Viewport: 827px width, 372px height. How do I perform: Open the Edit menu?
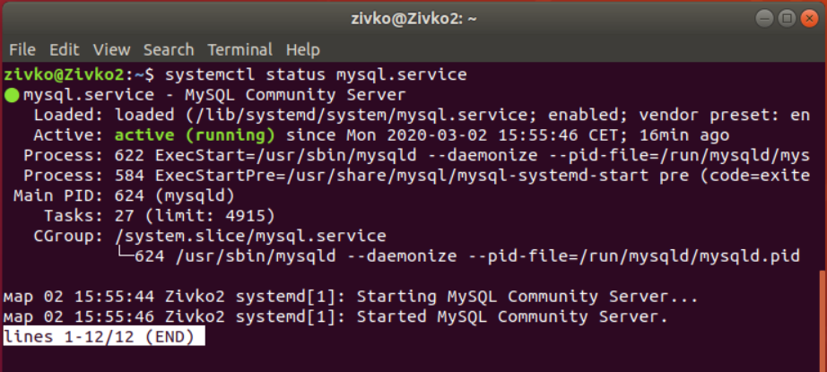tap(64, 49)
